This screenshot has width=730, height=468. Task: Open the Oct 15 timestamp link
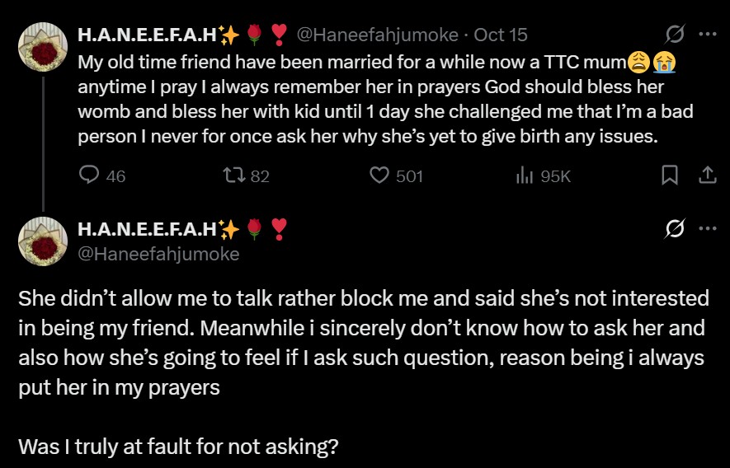coord(501,35)
